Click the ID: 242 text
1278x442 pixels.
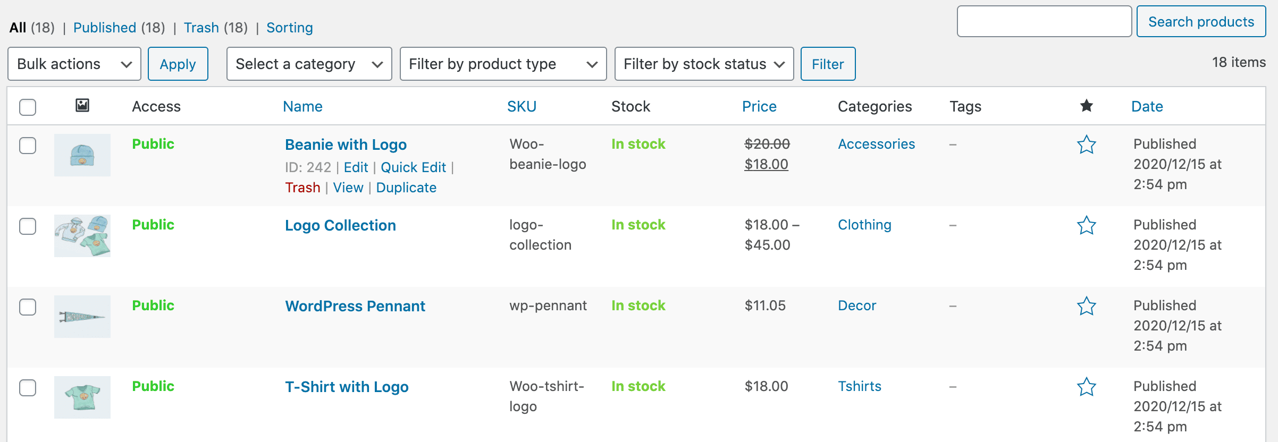(308, 167)
